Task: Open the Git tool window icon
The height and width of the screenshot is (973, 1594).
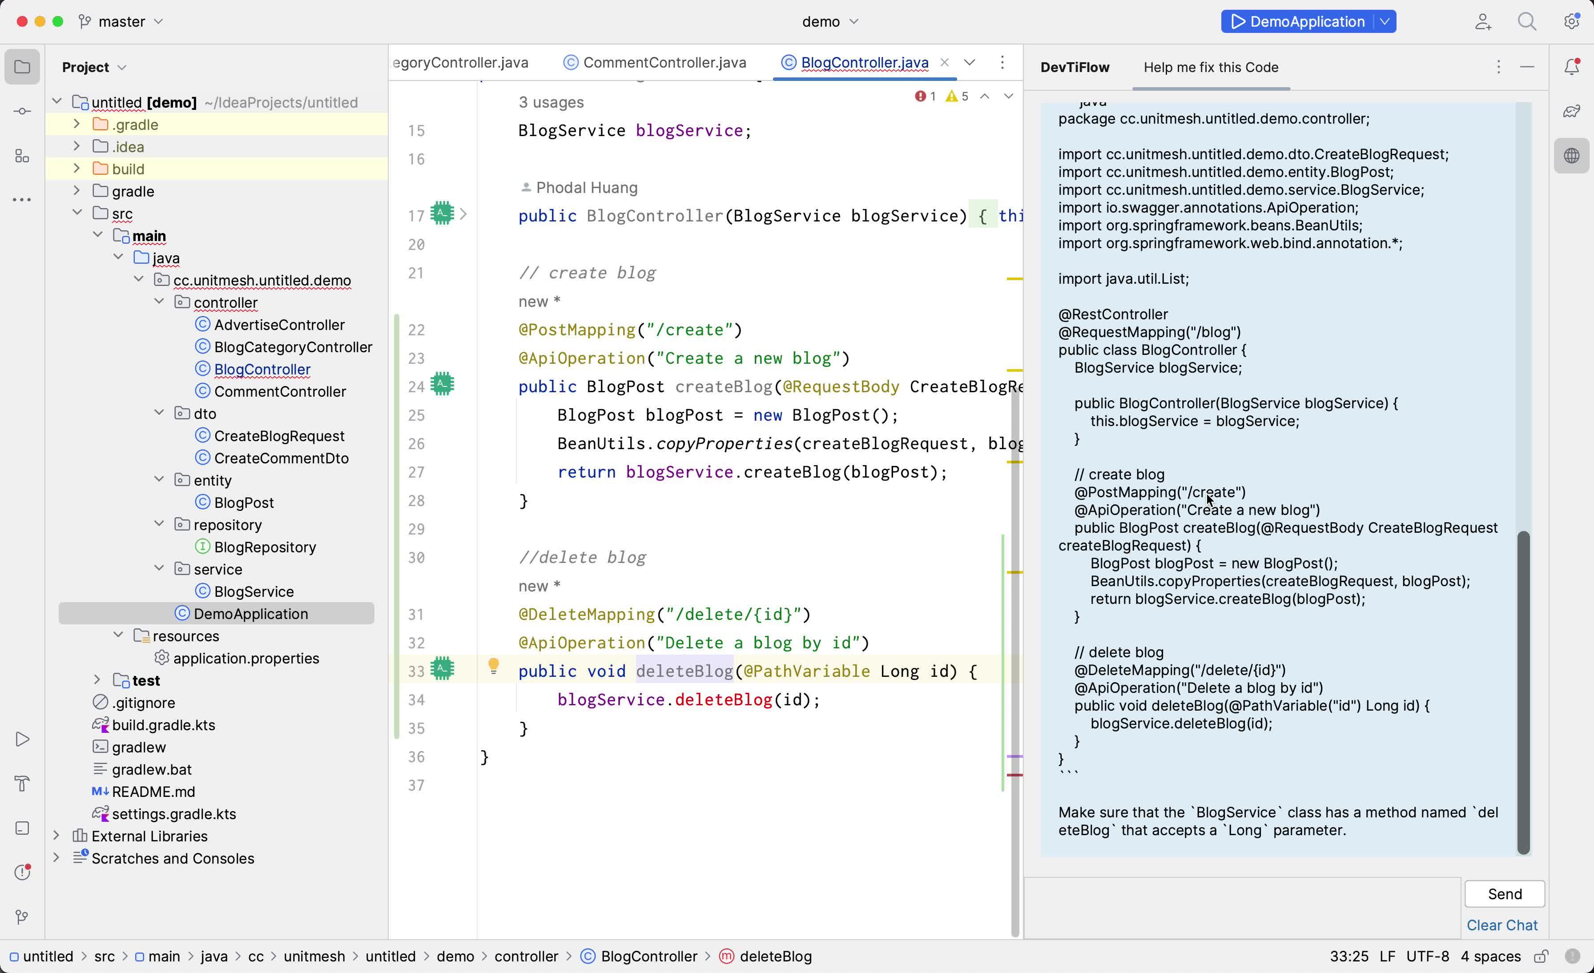Action: tap(22, 917)
